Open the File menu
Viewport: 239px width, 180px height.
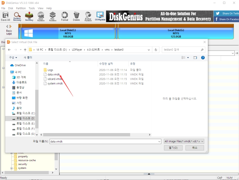pyautogui.click(x=3, y=8)
